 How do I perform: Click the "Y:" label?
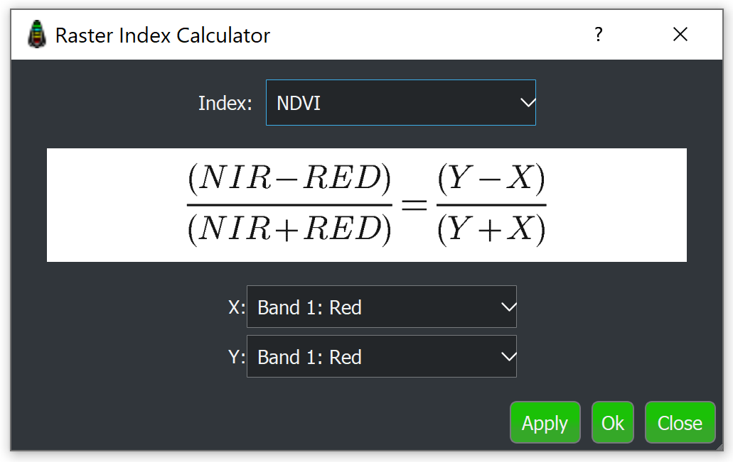coord(236,357)
